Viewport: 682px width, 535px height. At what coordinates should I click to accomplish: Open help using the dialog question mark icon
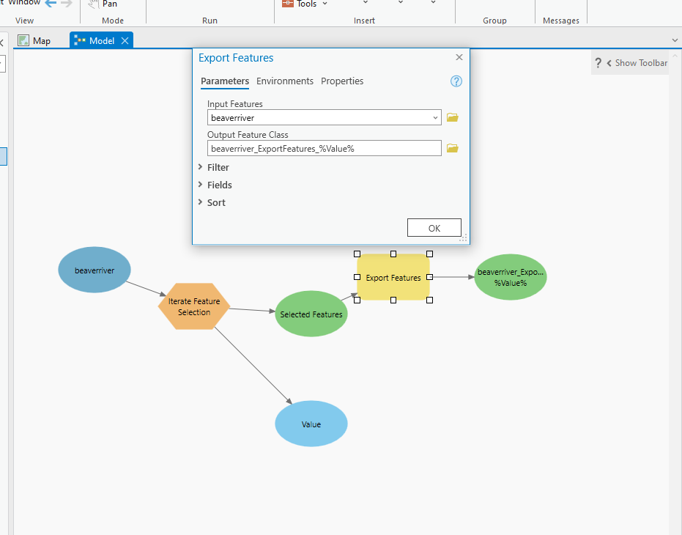coord(456,81)
